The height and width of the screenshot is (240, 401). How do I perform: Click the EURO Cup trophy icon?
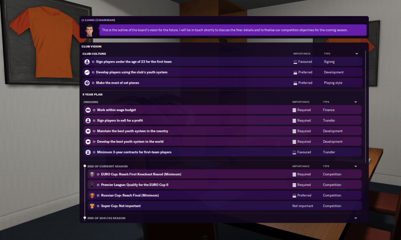[x=92, y=174]
